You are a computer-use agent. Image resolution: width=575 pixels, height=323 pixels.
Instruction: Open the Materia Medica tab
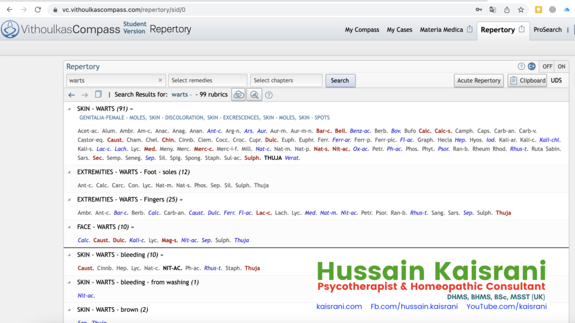(x=441, y=30)
